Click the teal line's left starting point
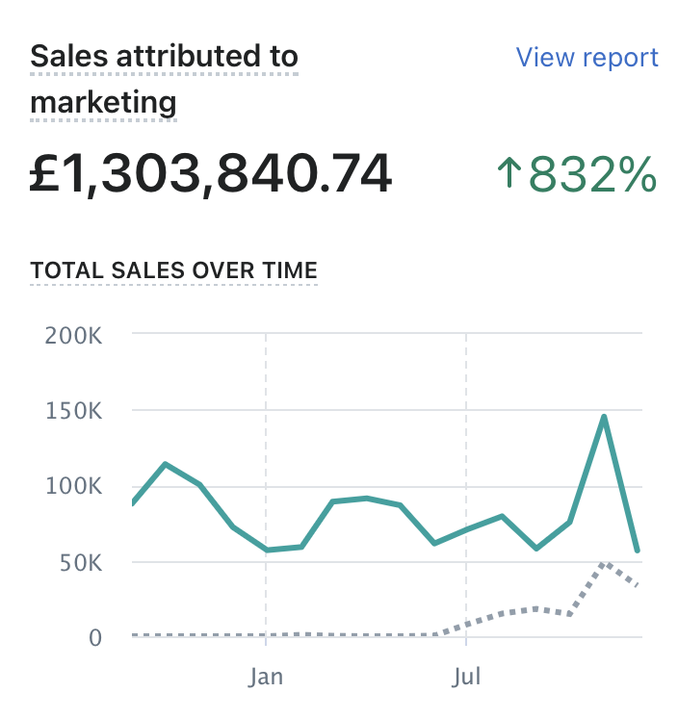The width and height of the screenshot is (678, 718). click(132, 503)
